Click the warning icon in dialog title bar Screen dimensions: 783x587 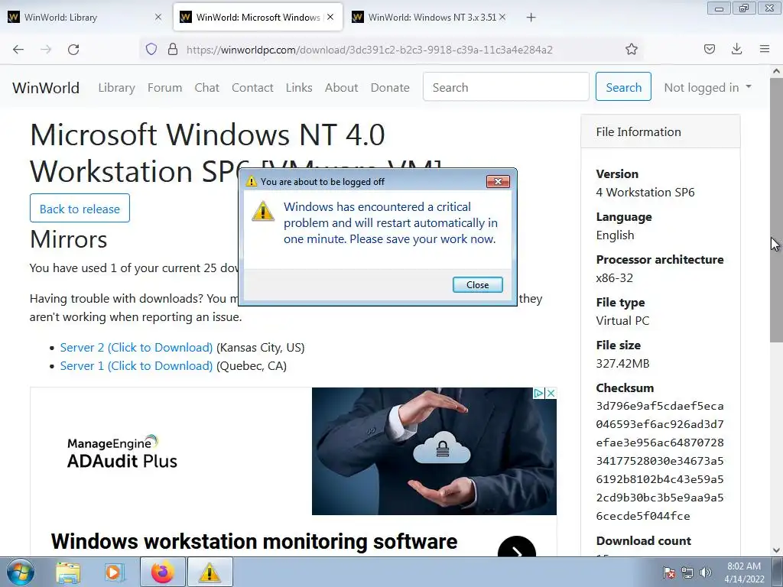tap(251, 181)
